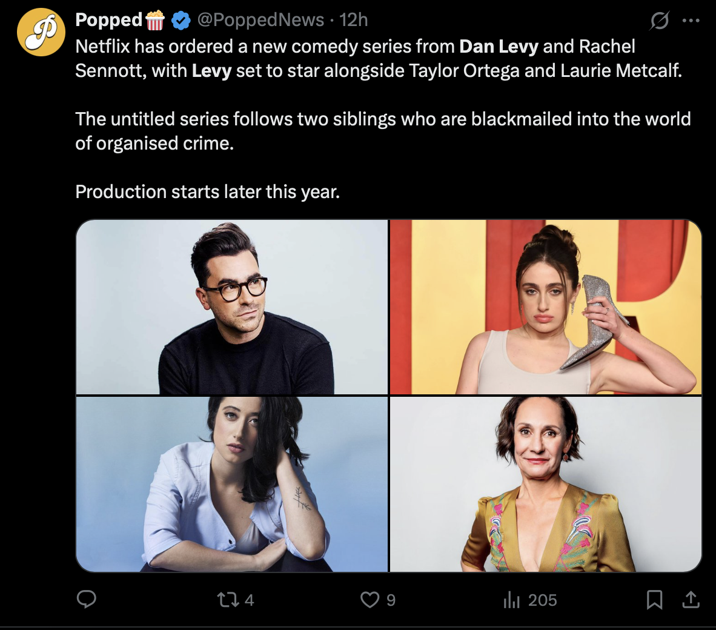Open the reply comment icon
Screen dimensions: 716x630
point(87,599)
